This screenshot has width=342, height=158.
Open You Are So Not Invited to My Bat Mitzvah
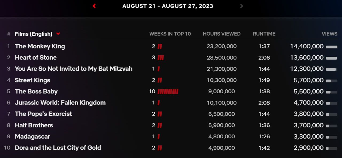coord(73,69)
